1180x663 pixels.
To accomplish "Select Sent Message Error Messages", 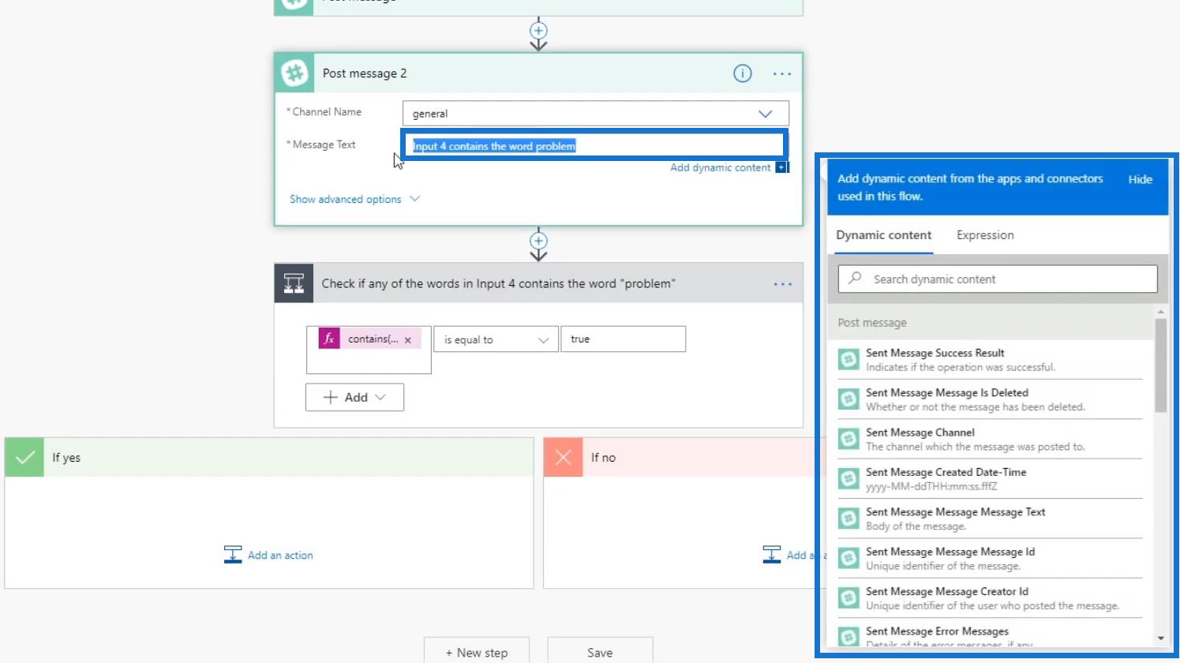I will pyautogui.click(x=991, y=635).
